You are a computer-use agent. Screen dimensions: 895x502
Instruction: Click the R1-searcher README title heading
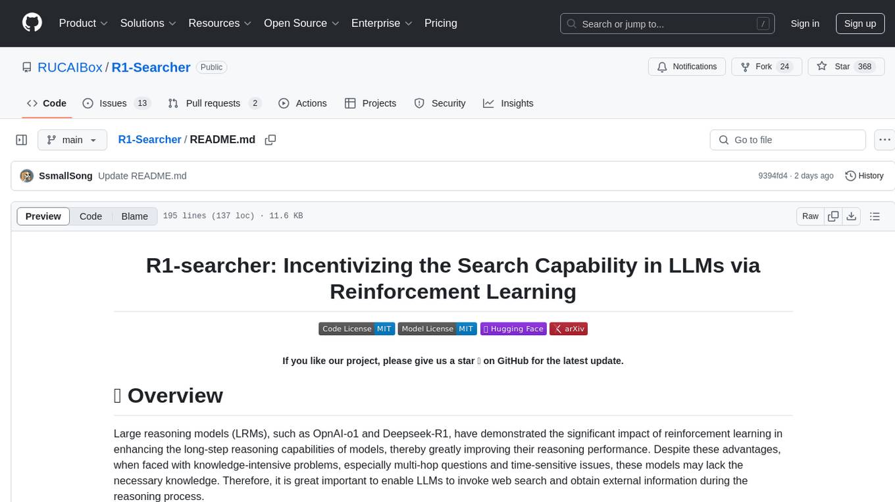(453, 278)
